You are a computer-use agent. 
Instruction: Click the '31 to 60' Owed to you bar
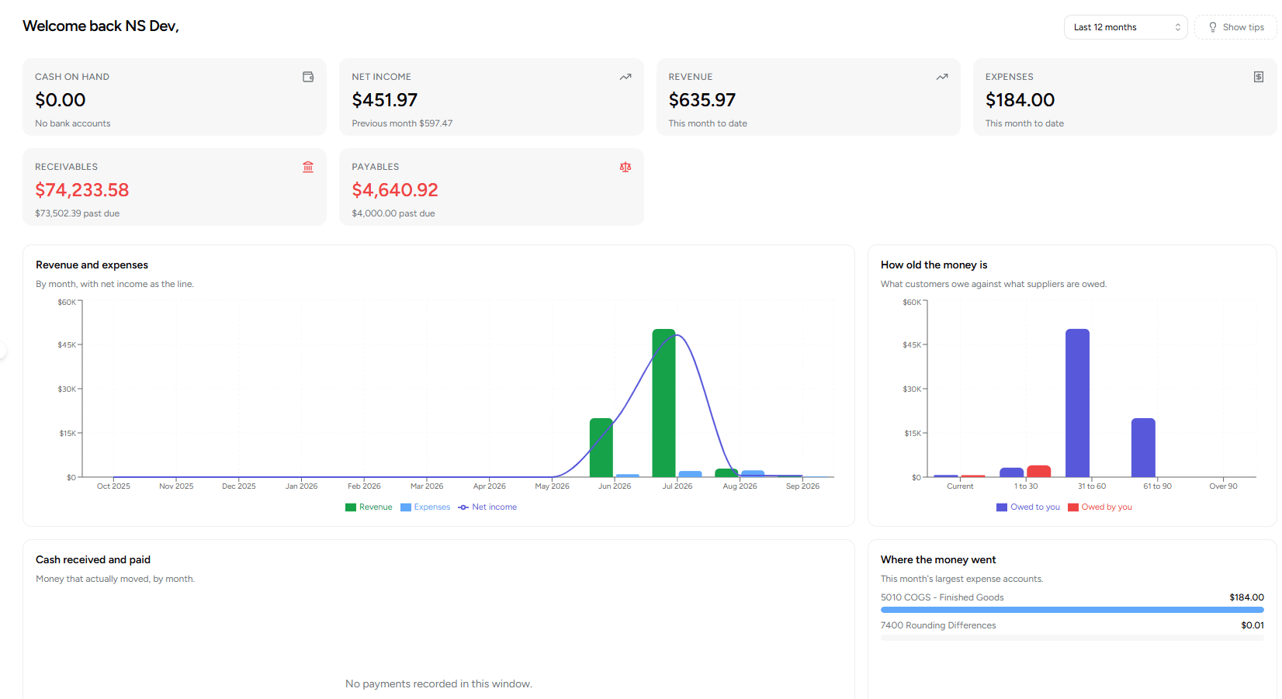(x=1077, y=403)
